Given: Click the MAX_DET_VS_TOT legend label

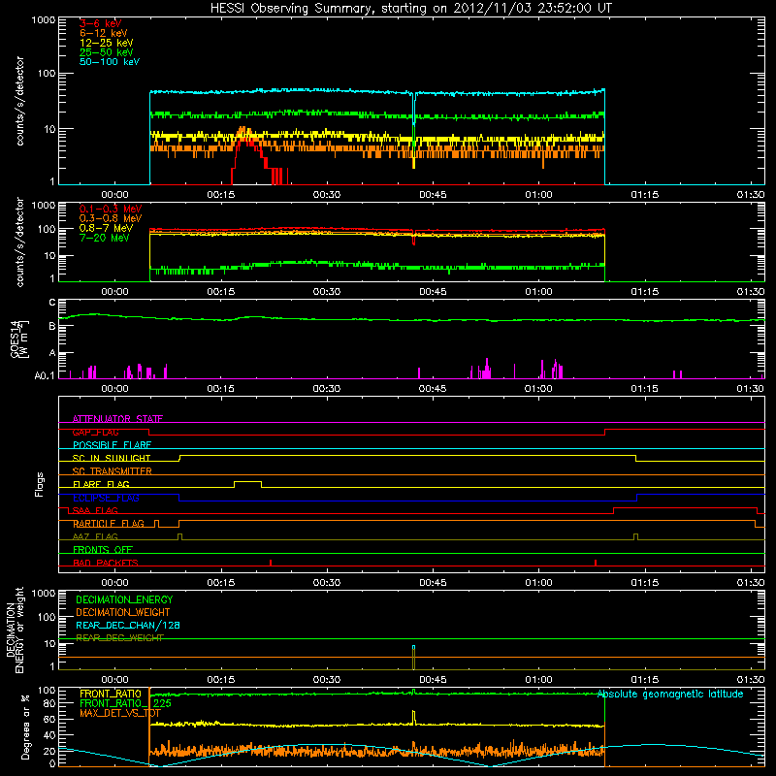Looking at the screenshot, I should click(x=120, y=713).
